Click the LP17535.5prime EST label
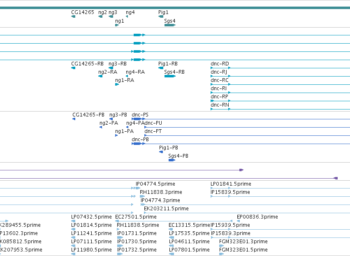 coord(189,234)
